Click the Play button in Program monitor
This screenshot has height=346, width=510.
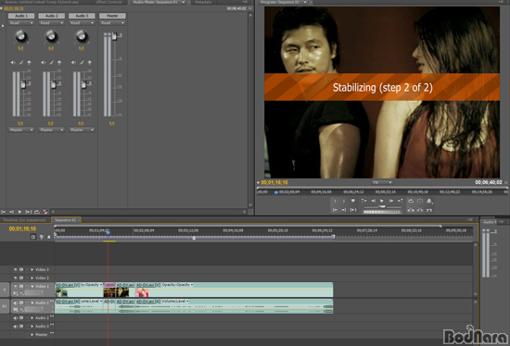pyautogui.click(x=382, y=201)
